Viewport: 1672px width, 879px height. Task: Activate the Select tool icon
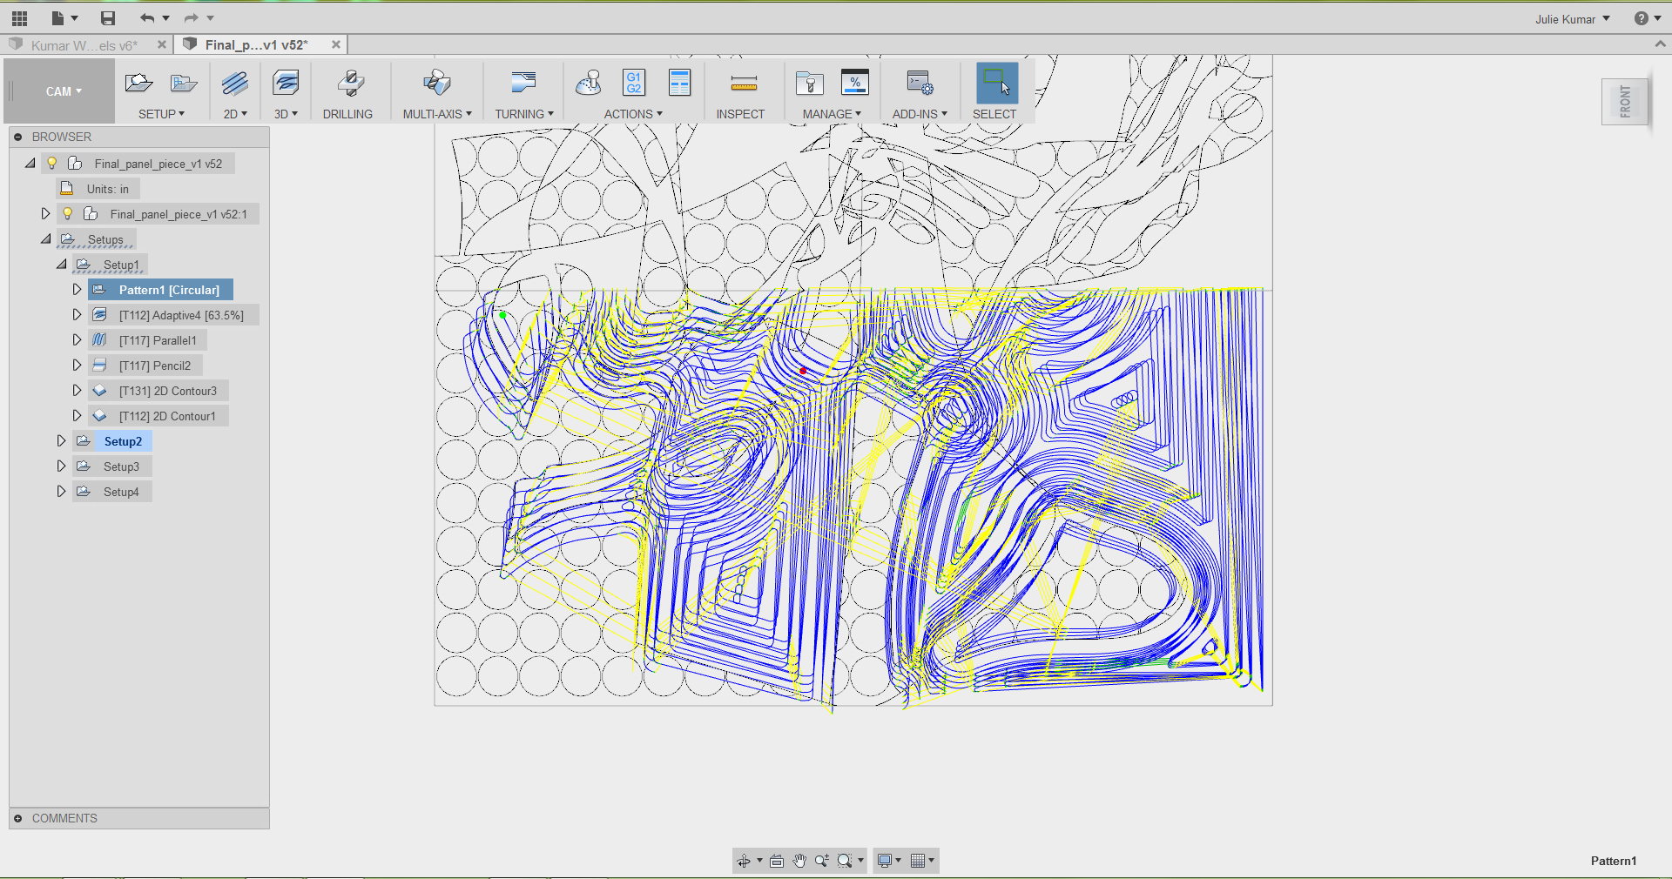click(x=997, y=84)
